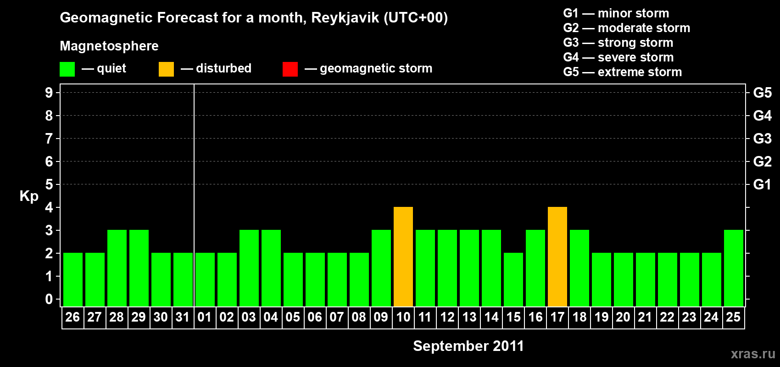This screenshot has height=367, width=780.
Task: Click the red geomagnetic storm legend swatch
Action: tap(290, 69)
